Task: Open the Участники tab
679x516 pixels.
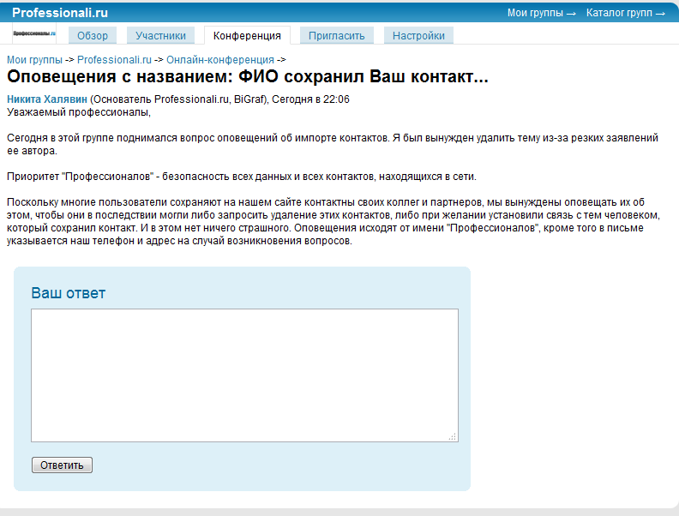Action: click(160, 36)
